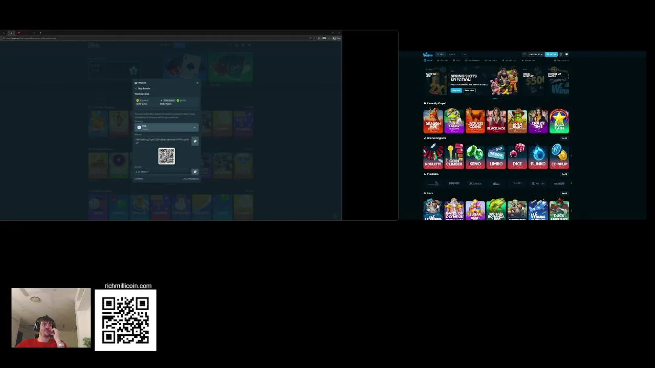Click the amount field in the Wallet dialog
The image size is (655, 368).
163,172
